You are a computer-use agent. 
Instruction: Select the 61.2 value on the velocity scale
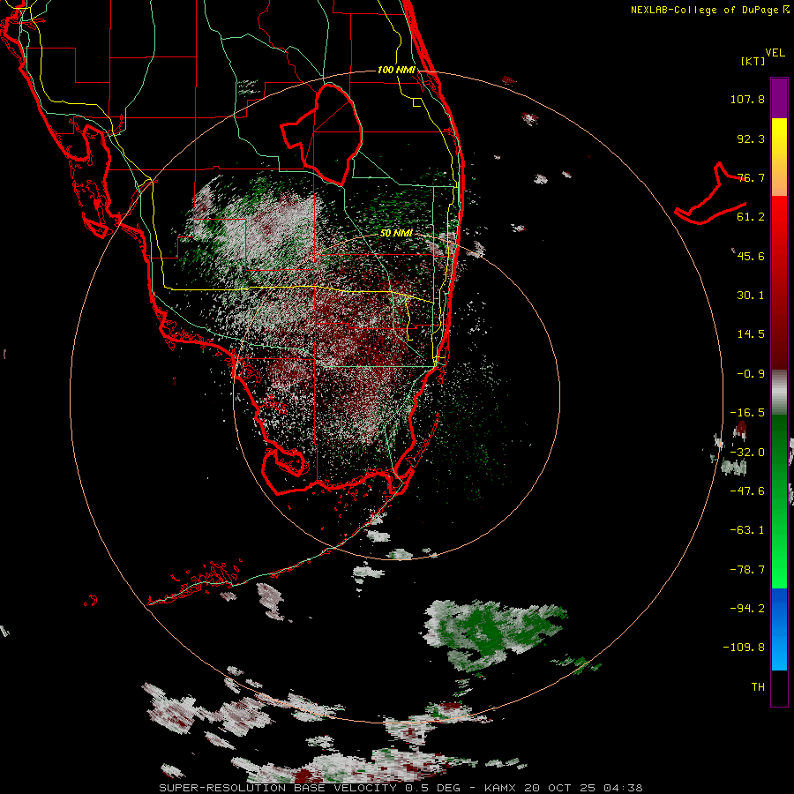tap(751, 217)
